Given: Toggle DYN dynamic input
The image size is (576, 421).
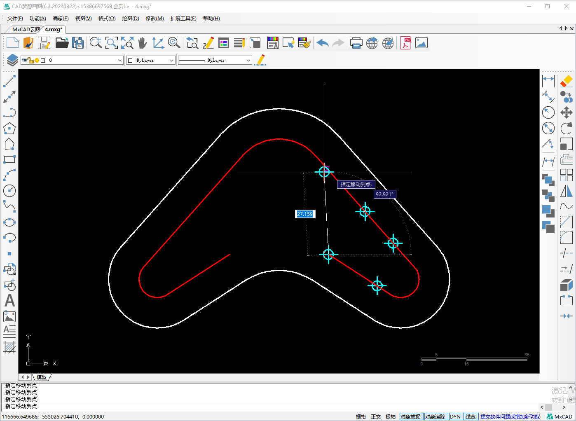Looking at the screenshot, I should (455, 416).
